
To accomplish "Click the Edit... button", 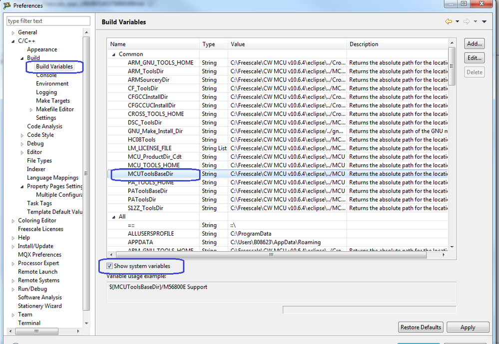I will (474, 58).
